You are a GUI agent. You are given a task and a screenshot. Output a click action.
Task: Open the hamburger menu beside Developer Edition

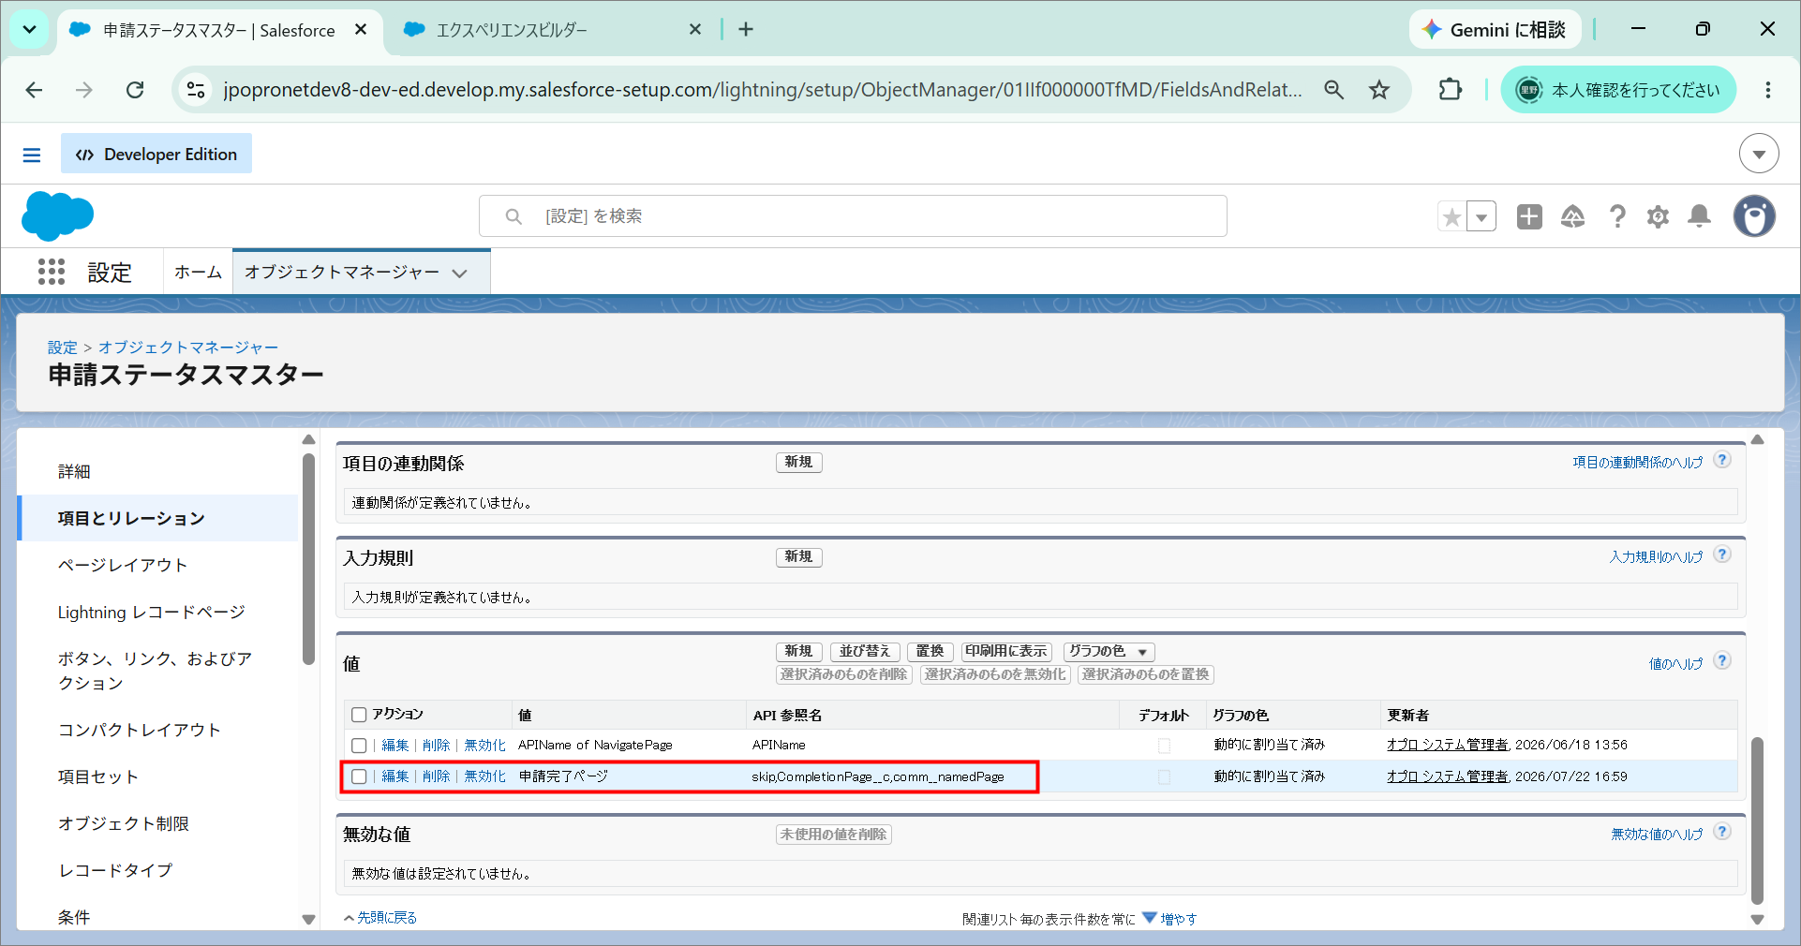(32, 155)
